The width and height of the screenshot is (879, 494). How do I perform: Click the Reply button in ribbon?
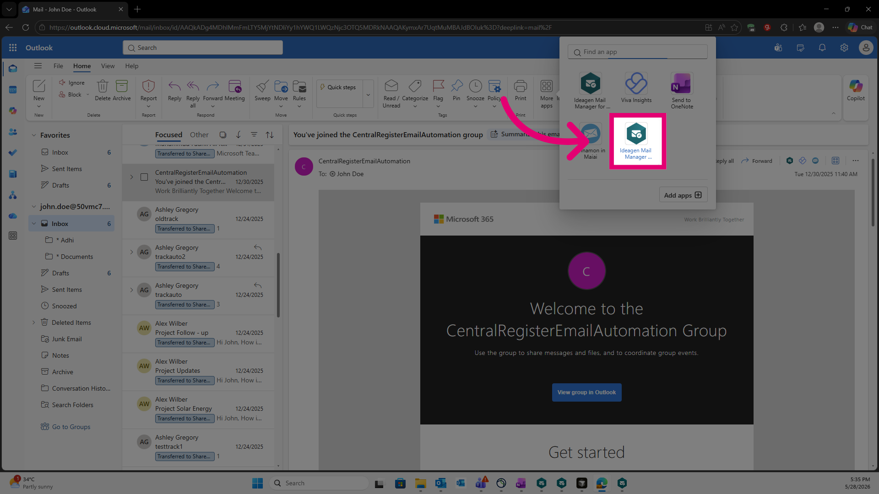174,90
